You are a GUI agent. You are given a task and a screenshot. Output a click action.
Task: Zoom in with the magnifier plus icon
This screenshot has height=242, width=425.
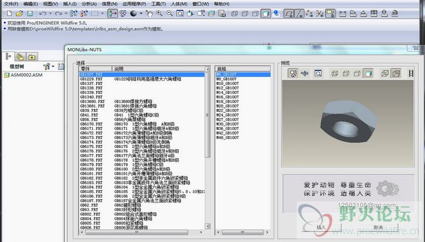159,13
